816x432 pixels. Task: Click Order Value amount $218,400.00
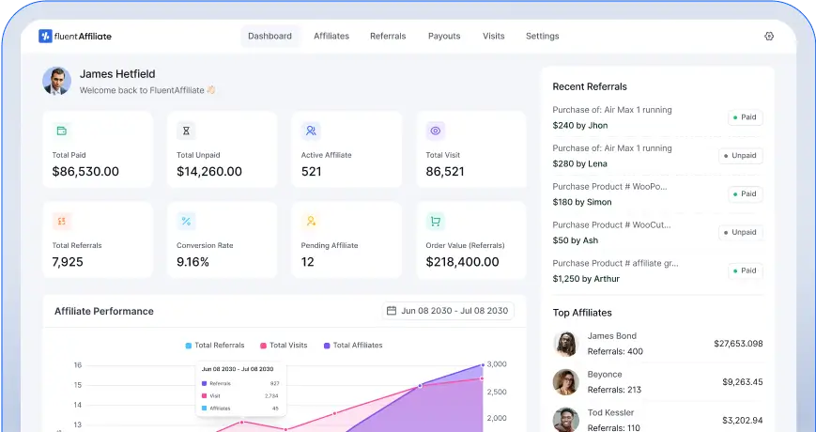tap(463, 262)
